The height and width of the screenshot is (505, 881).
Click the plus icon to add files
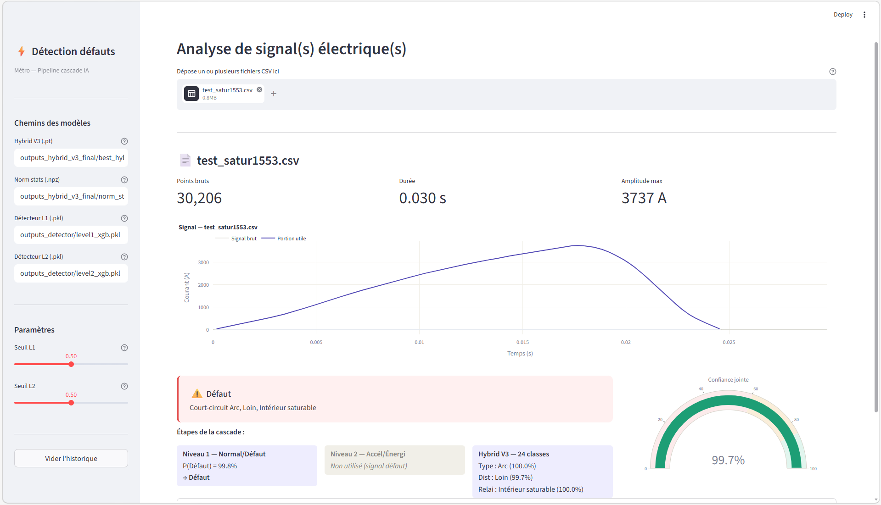(274, 94)
